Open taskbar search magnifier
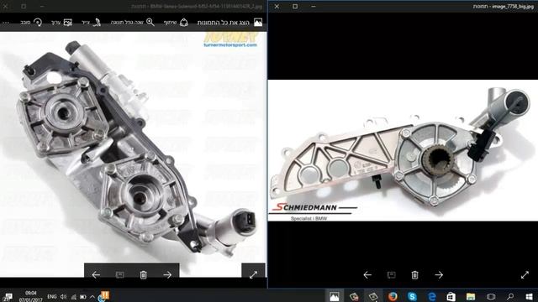538x302 pixels. point(510,296)
